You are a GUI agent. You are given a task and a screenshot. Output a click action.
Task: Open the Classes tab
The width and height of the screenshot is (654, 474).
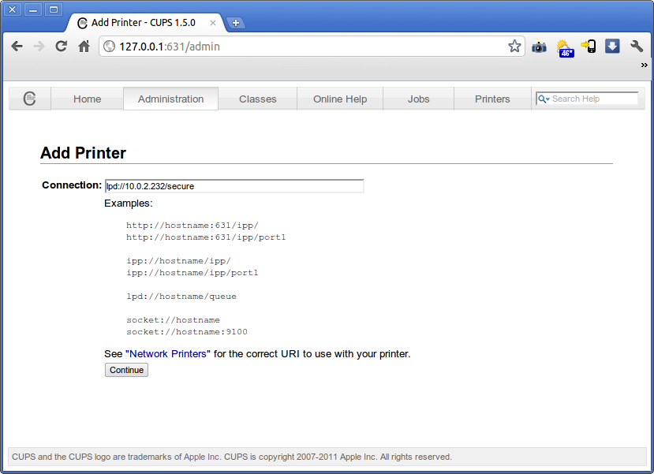[258, 99]
